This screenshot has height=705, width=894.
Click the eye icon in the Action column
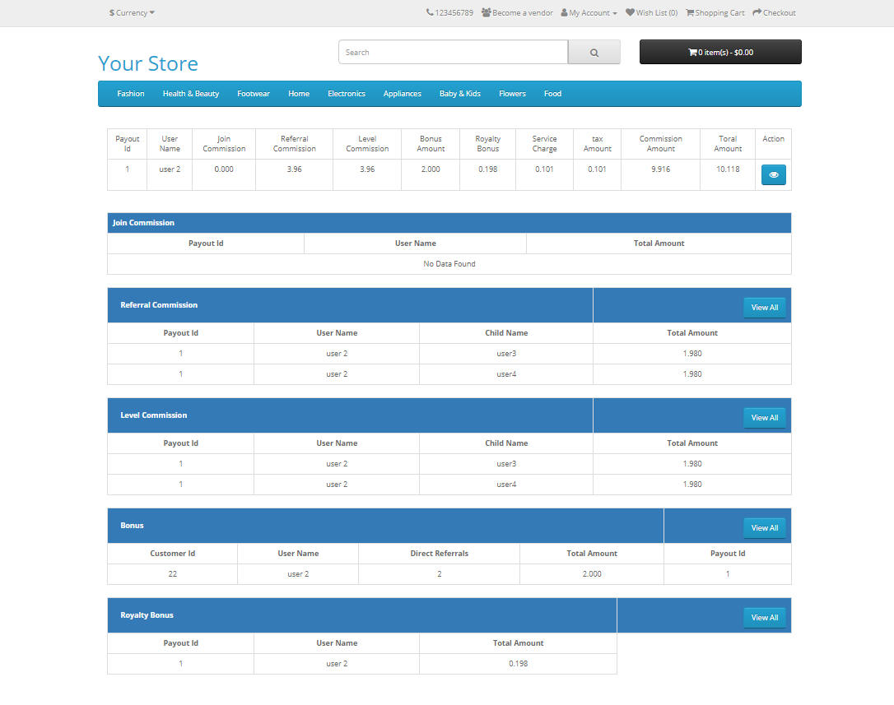[x=773, y=174]
